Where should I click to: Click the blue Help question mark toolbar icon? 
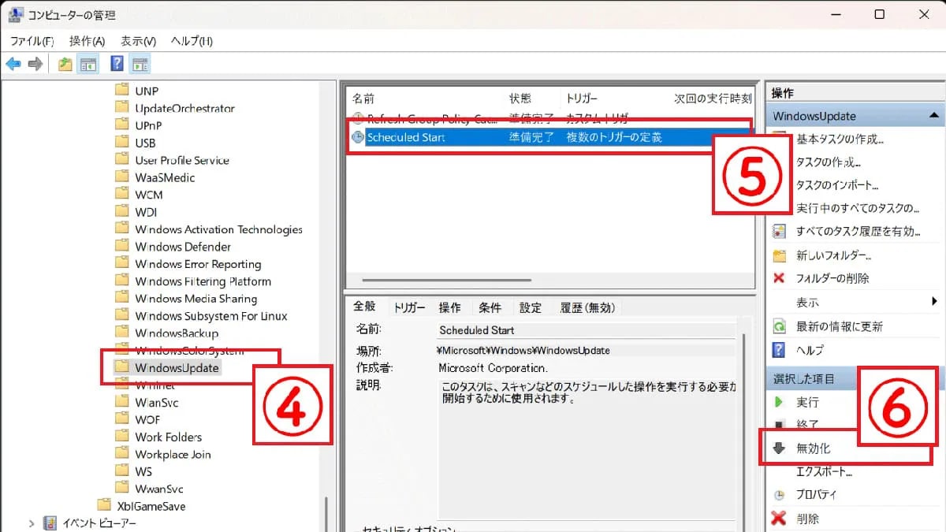click(117, 65)
